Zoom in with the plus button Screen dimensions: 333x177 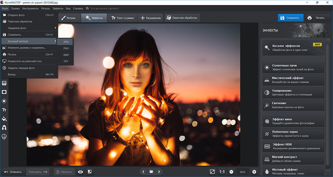(254, 172)
